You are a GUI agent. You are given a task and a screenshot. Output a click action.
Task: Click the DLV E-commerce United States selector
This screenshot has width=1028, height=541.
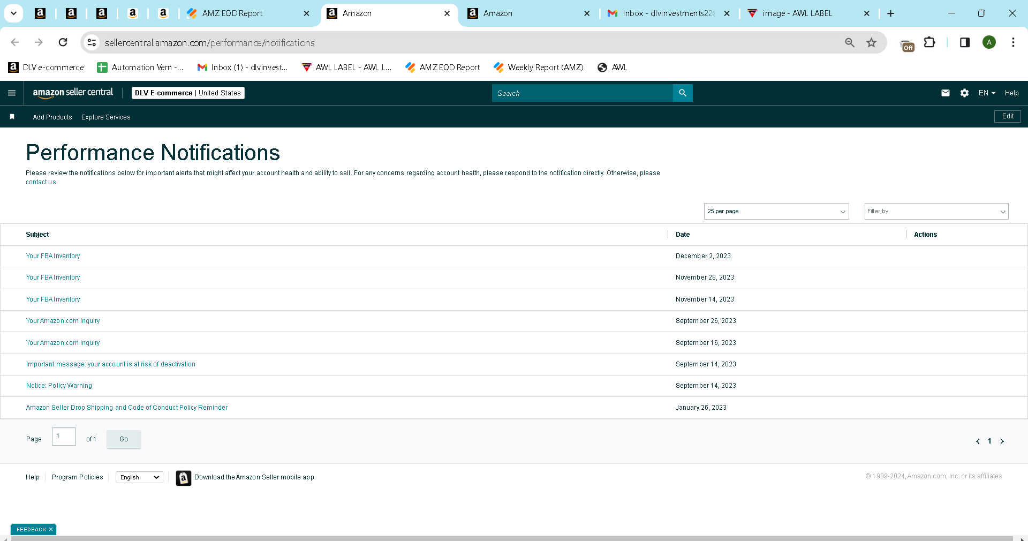click(x=188, y=93)
